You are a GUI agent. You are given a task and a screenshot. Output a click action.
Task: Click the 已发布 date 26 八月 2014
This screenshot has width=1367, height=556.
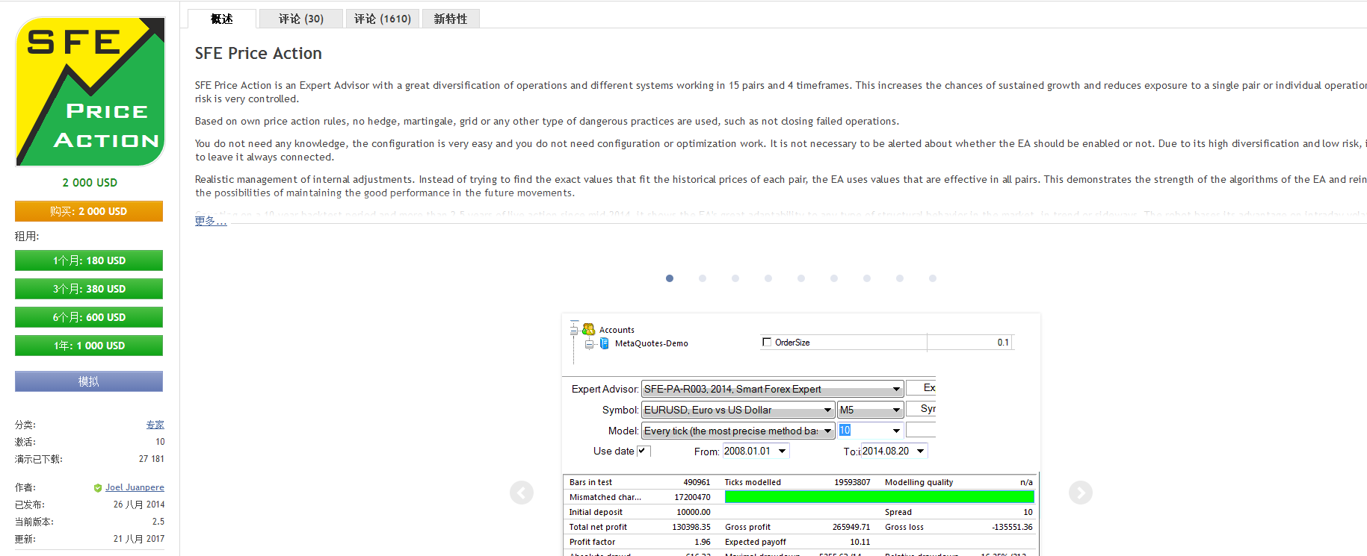(x=139, y=505)
